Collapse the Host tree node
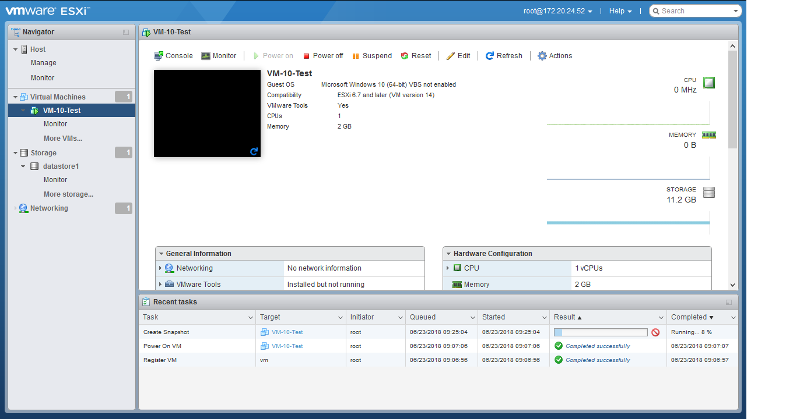This screenshot has height=419, width=793. pyautogui.click(x=16, y=49)
